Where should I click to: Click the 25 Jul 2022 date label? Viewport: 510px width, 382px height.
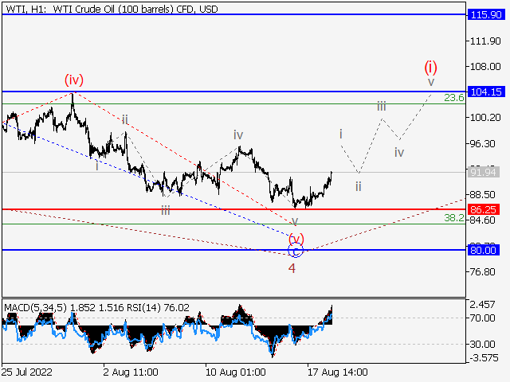pyautogui.click(x=26, y=372)
